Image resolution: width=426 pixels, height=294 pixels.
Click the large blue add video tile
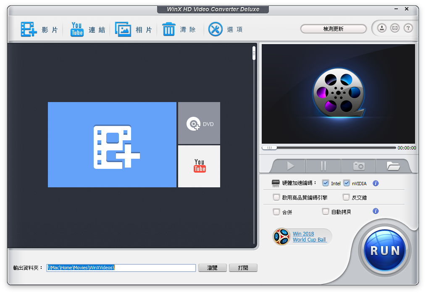pos(112,144)
